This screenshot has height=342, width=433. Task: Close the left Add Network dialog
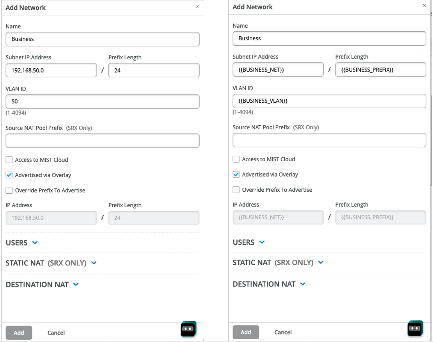click(x=198, y=7)
